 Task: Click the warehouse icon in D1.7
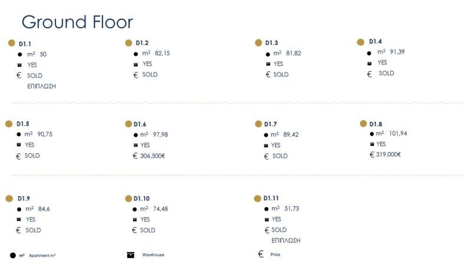pos(266,145)
